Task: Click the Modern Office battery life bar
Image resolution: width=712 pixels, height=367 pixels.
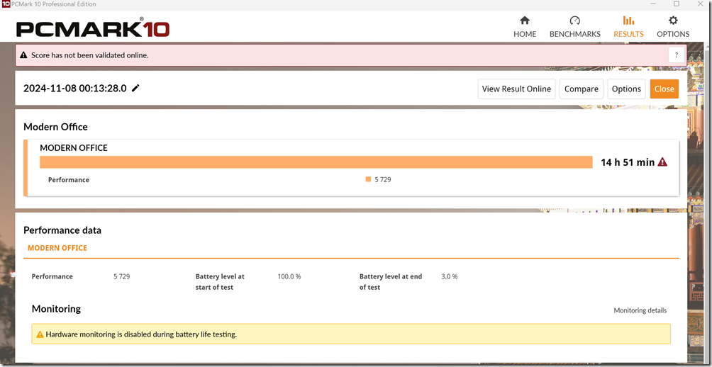Action: point(316,162)
